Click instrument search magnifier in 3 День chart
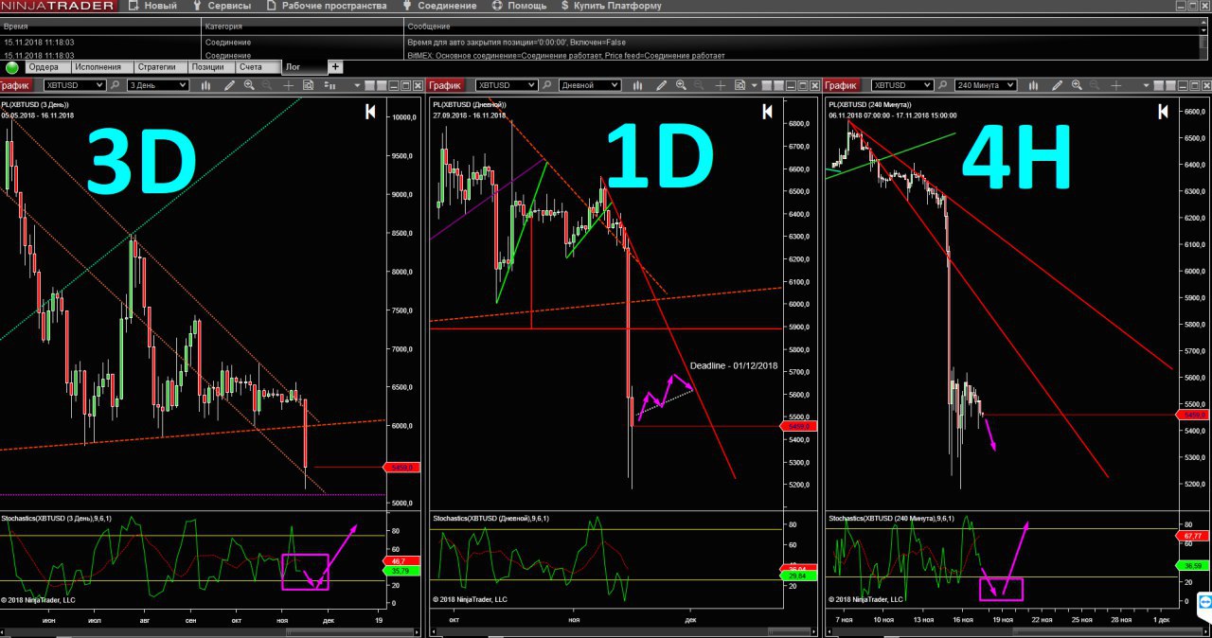 point(116,85)
